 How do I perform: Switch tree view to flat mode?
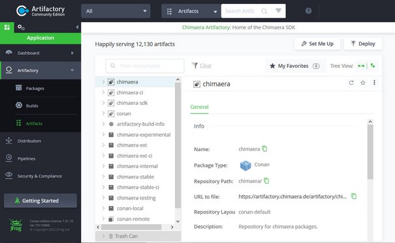point(361,66)
